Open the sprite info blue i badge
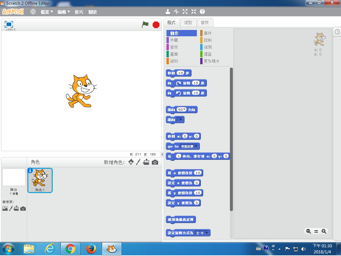Image resolution: width=341 pixels, height=256 pixels. point(30,170)
